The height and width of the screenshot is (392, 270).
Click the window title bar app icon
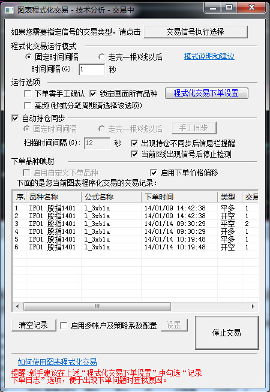(x=10, y=10)
